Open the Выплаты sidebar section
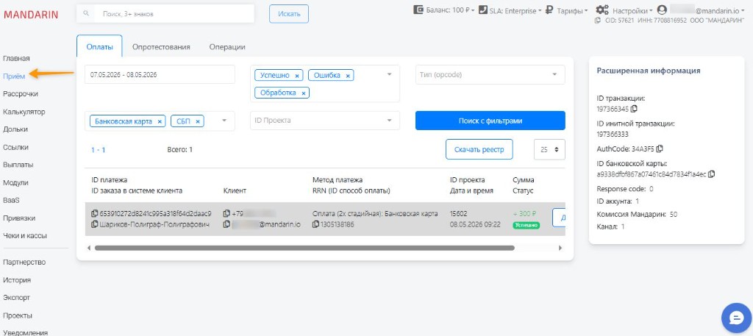Screen dimensions: 753x336 tap(18, 165)
